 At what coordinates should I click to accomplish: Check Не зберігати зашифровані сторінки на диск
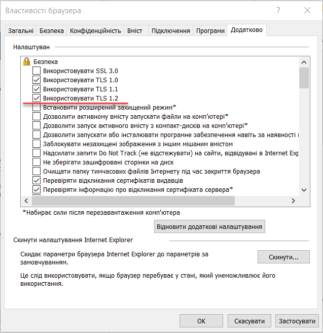tap(37, 162)
